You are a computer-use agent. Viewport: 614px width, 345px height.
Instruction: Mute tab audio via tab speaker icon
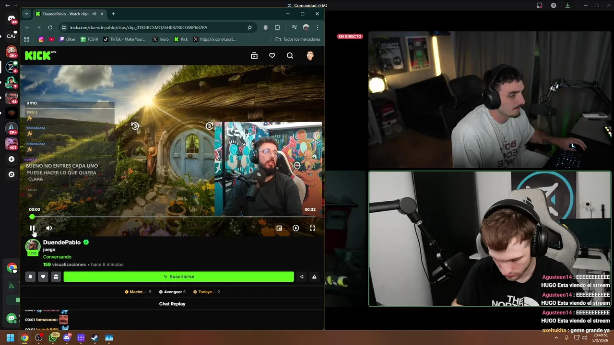94,14
